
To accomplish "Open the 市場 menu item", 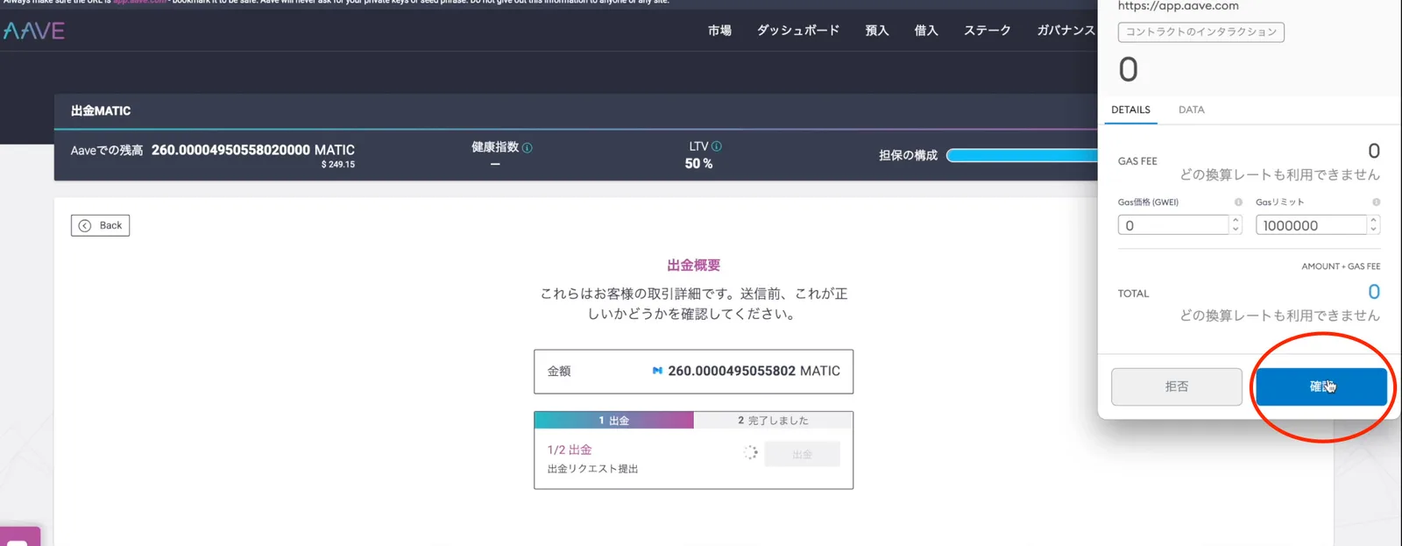I will [x=719, y=31].
